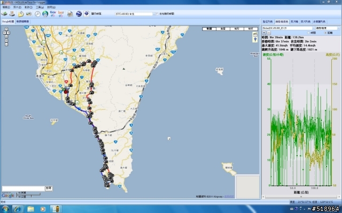
Task: Switch to the fifth right-panel tab
Action: [319, 22]
